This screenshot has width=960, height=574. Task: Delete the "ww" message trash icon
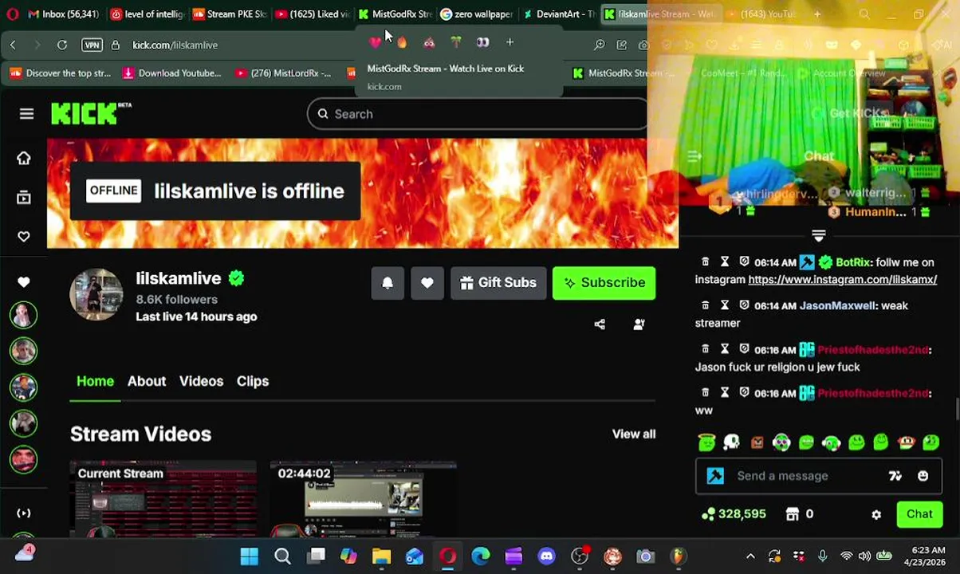[x=705, y=393]
